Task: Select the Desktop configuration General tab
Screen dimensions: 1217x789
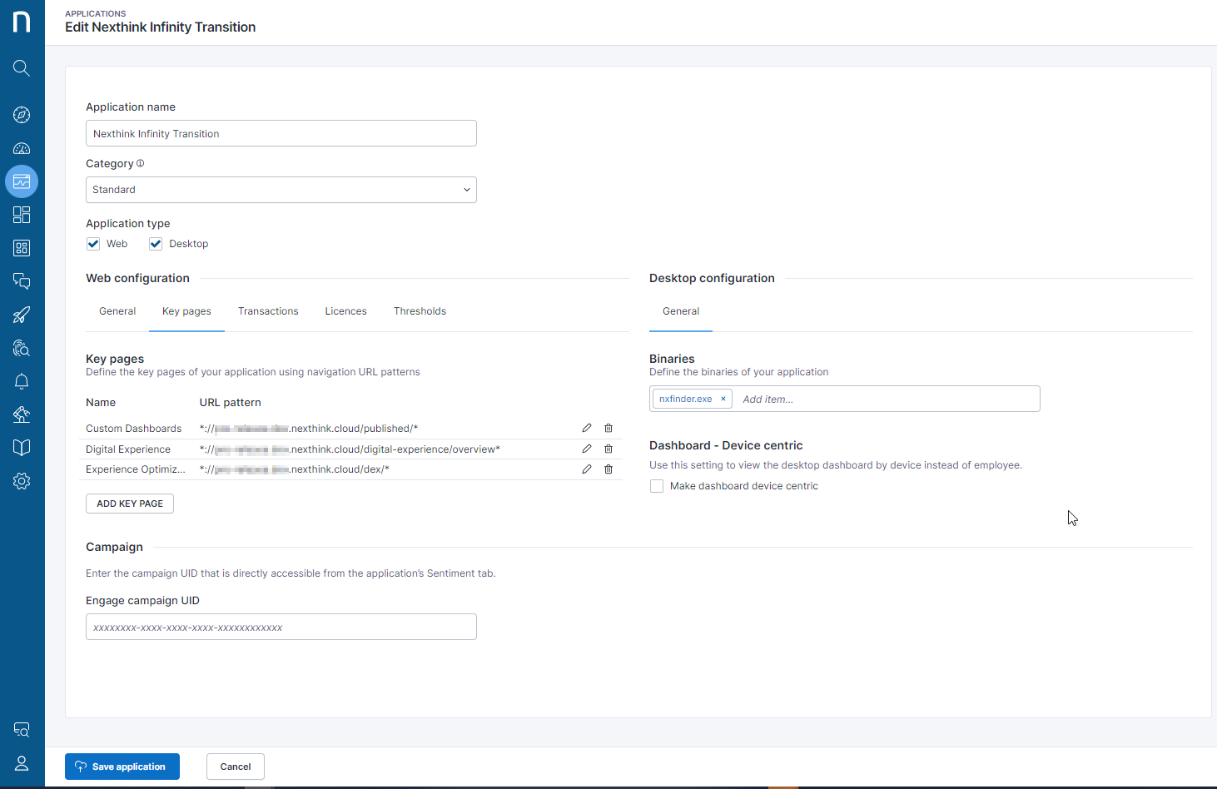Action: pos(681,311)
